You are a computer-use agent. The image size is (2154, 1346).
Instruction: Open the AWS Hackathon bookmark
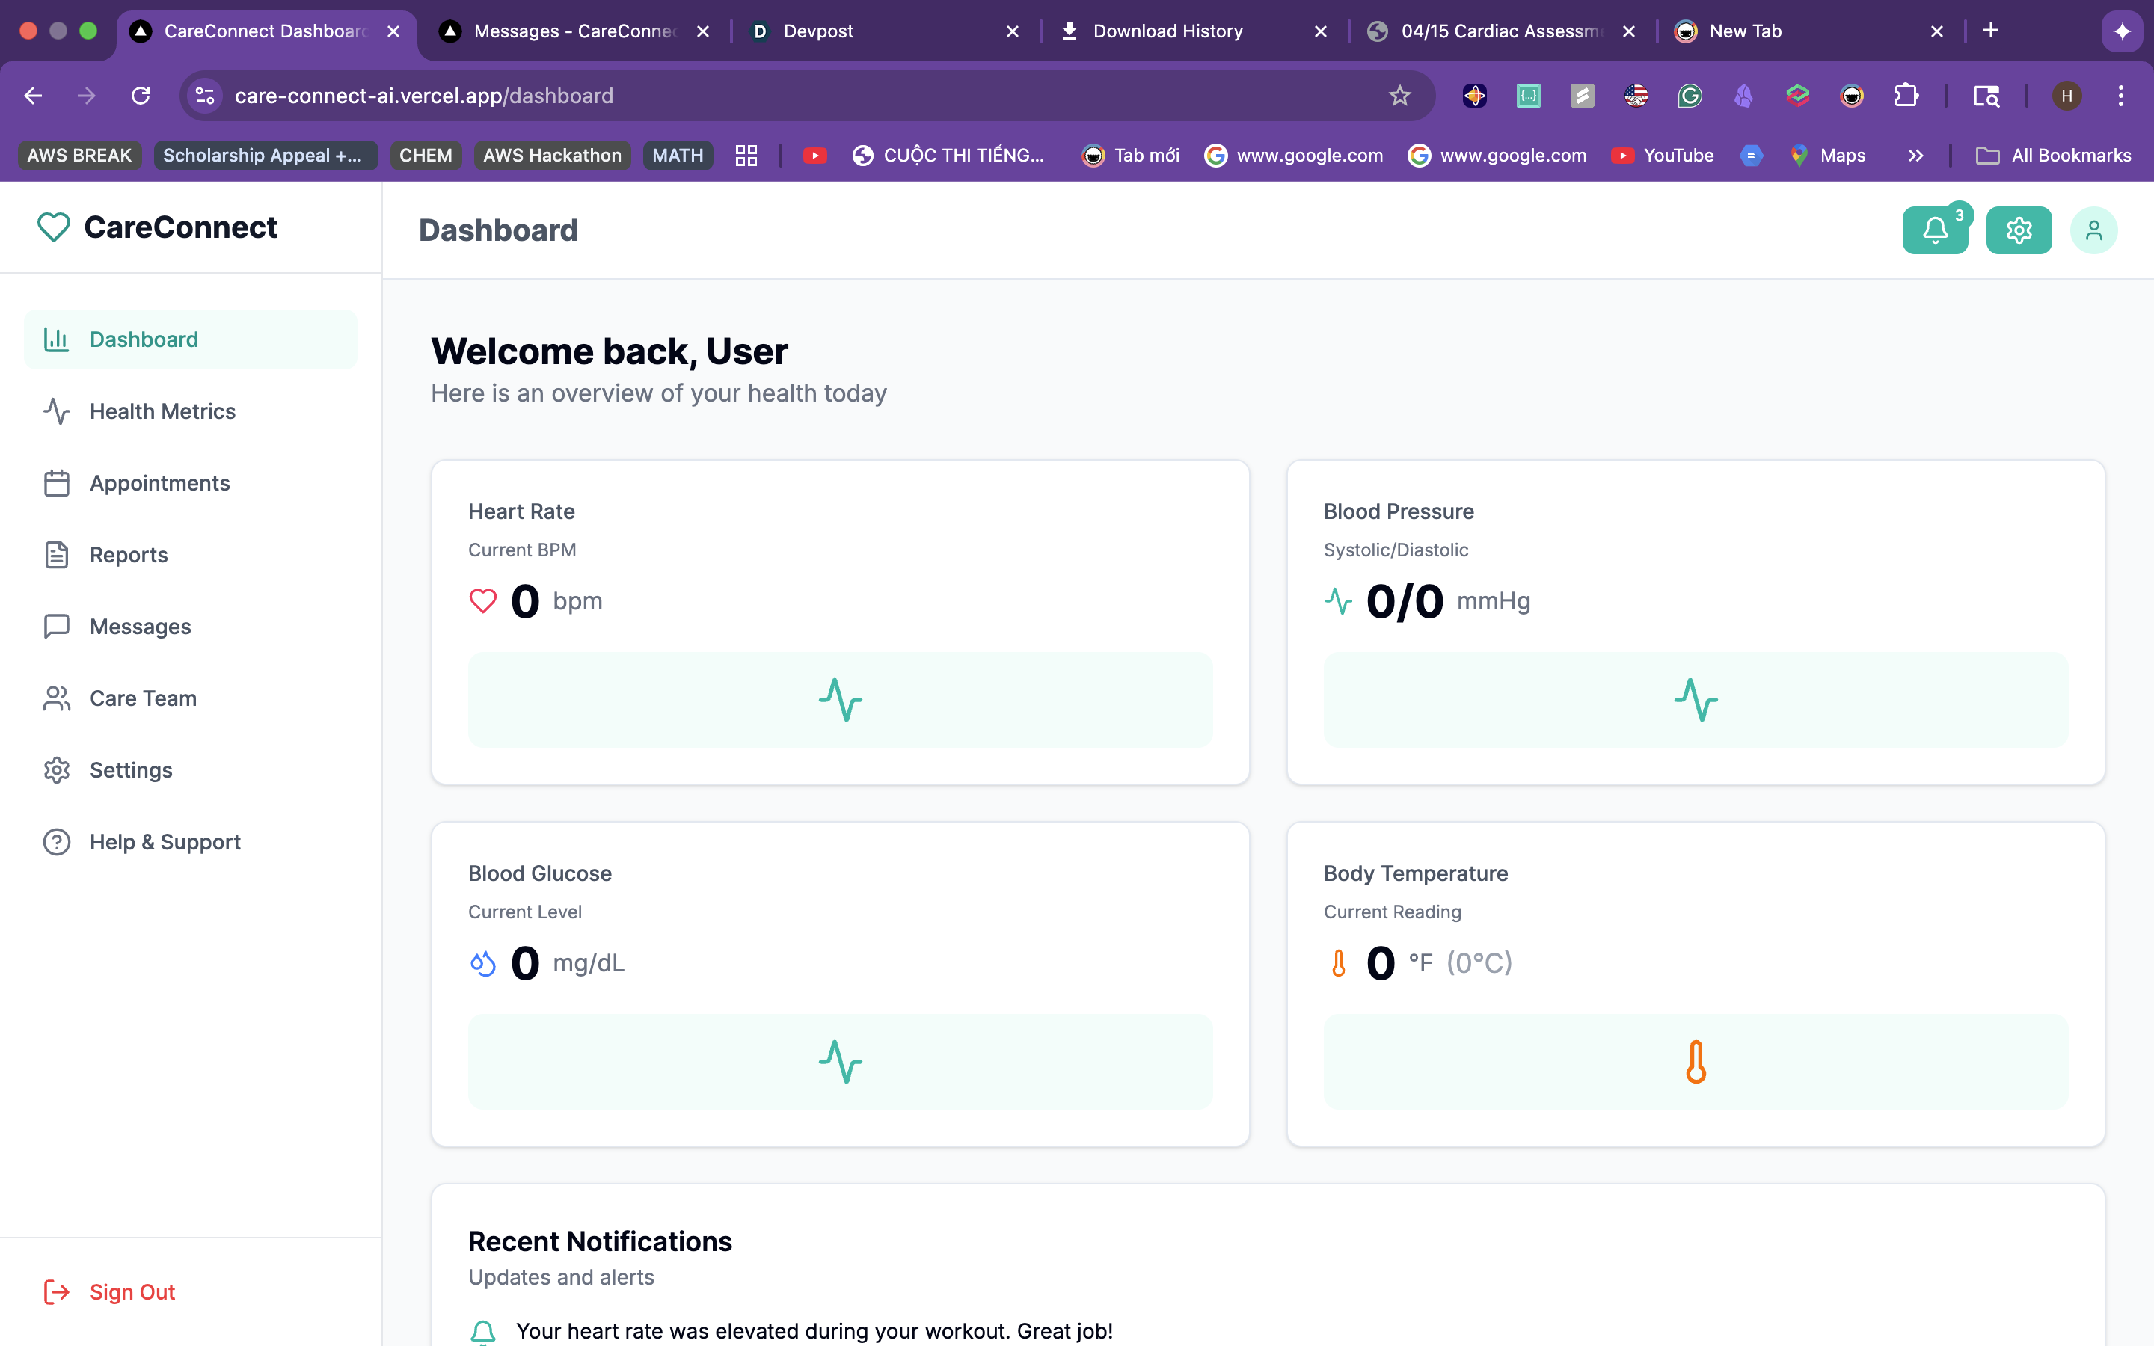point(552,156)
